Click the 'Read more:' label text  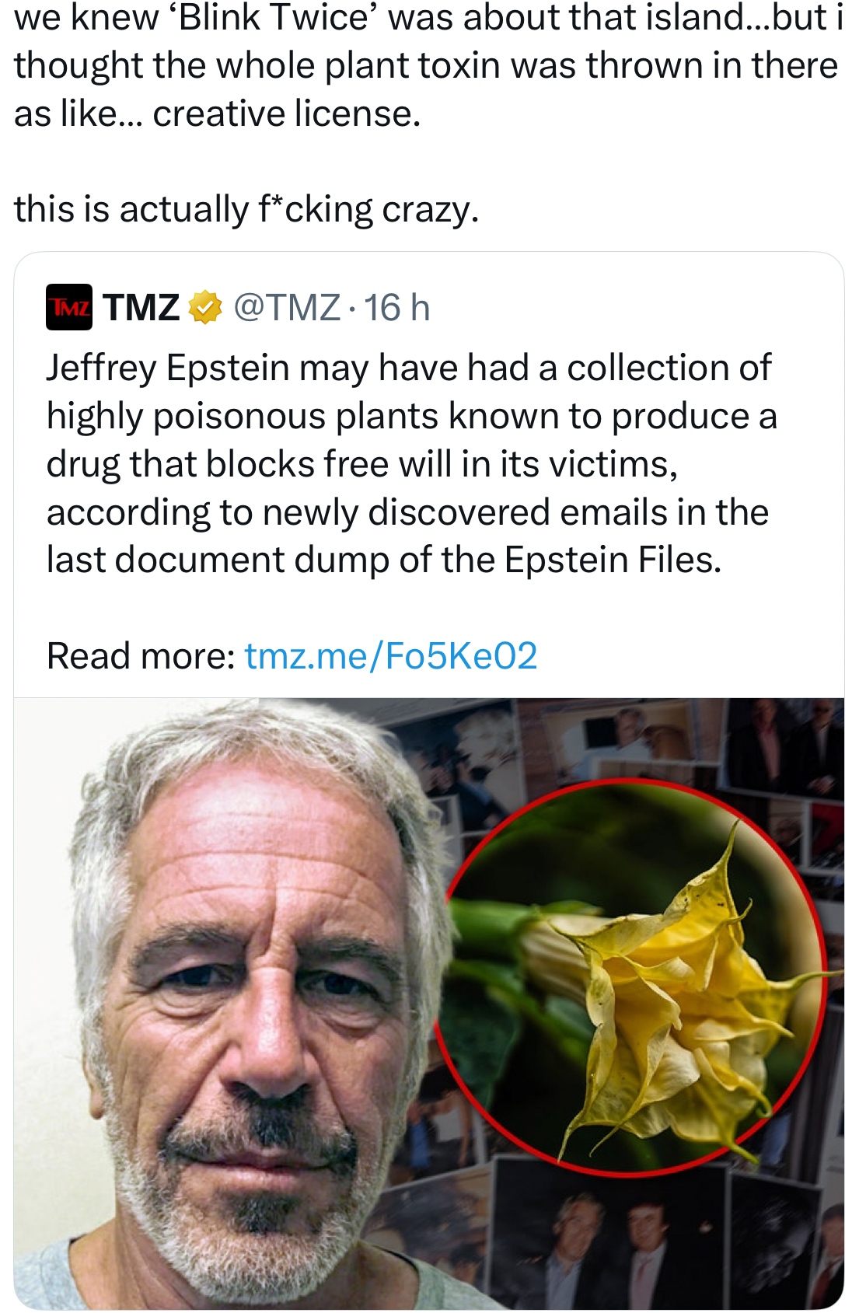141,655
